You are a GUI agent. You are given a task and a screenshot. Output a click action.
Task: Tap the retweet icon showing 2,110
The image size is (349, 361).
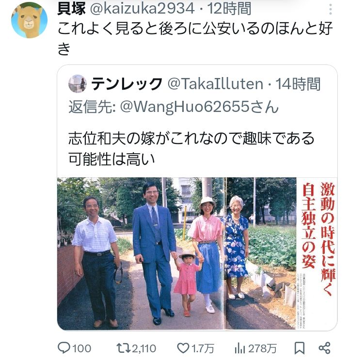123,348
